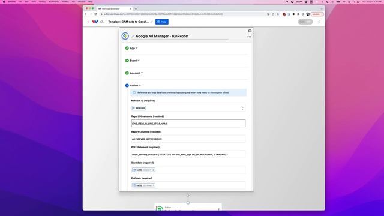
Task: Open the Window menu
Action: [82, 2]
